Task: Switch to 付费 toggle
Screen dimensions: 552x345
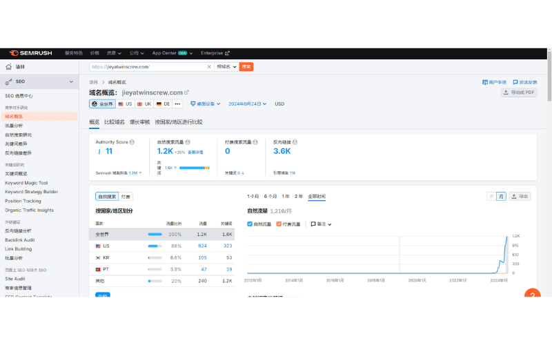Action: click(126, 197)
